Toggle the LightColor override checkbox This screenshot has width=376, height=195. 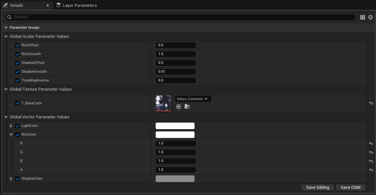click(x=17, y=126)
